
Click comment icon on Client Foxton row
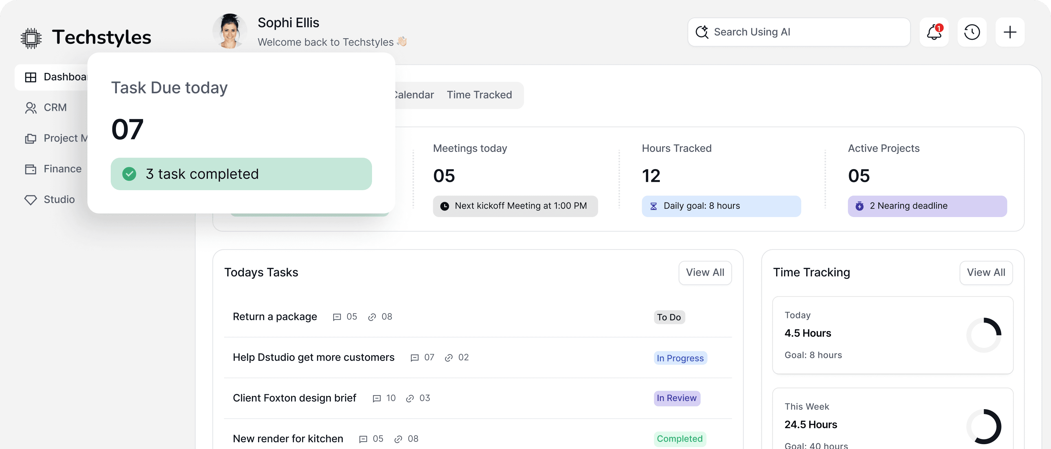(x=377, y=399)
